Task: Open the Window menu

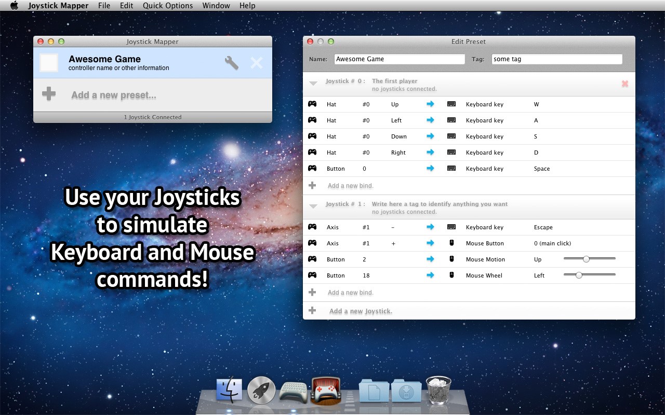Action: click(216, 5)
